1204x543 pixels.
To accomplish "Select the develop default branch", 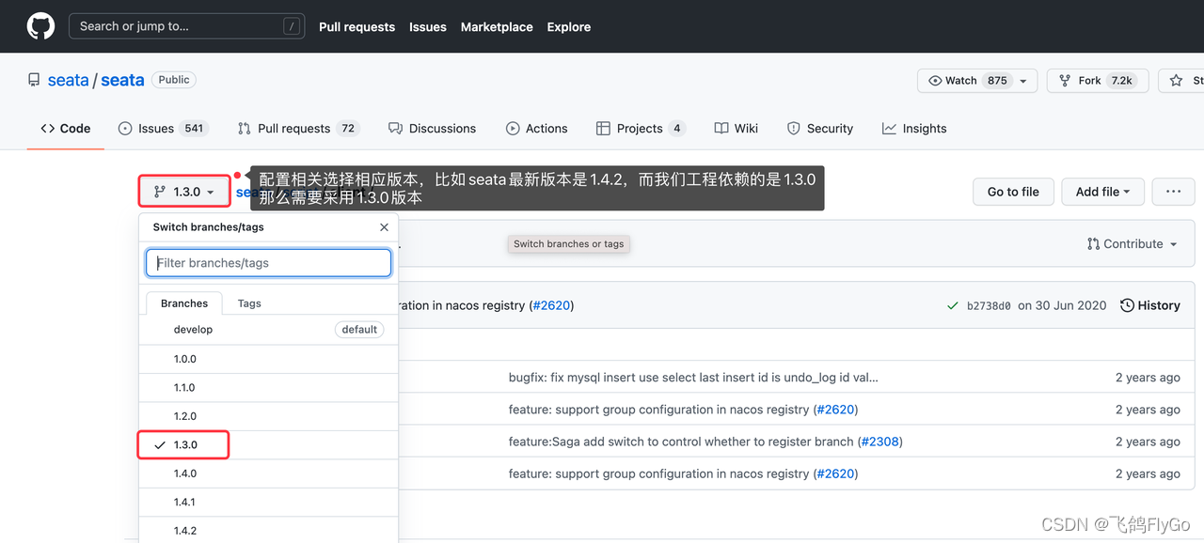I will (193, 329).
